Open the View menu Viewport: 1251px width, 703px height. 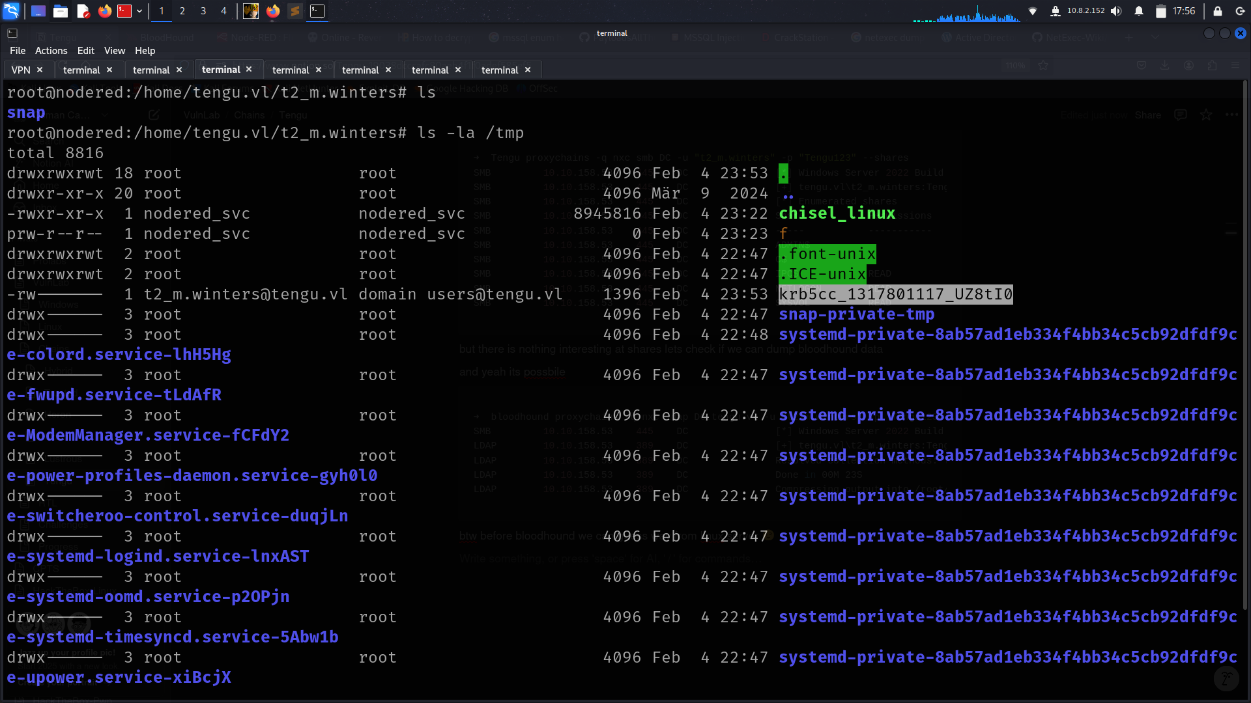(x=115, y=51)
